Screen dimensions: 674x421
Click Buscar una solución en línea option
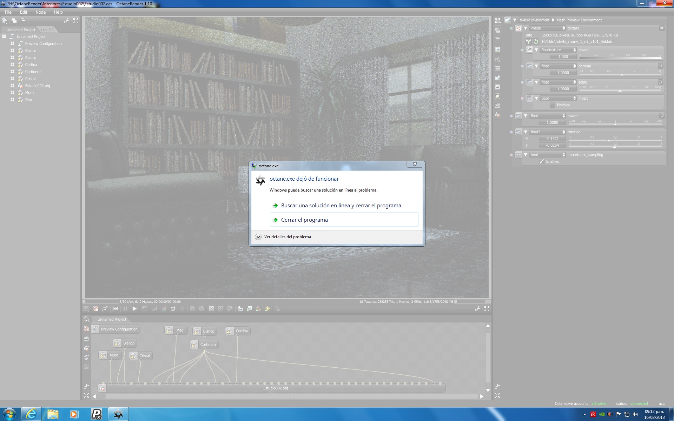click(x=341, y=206)
